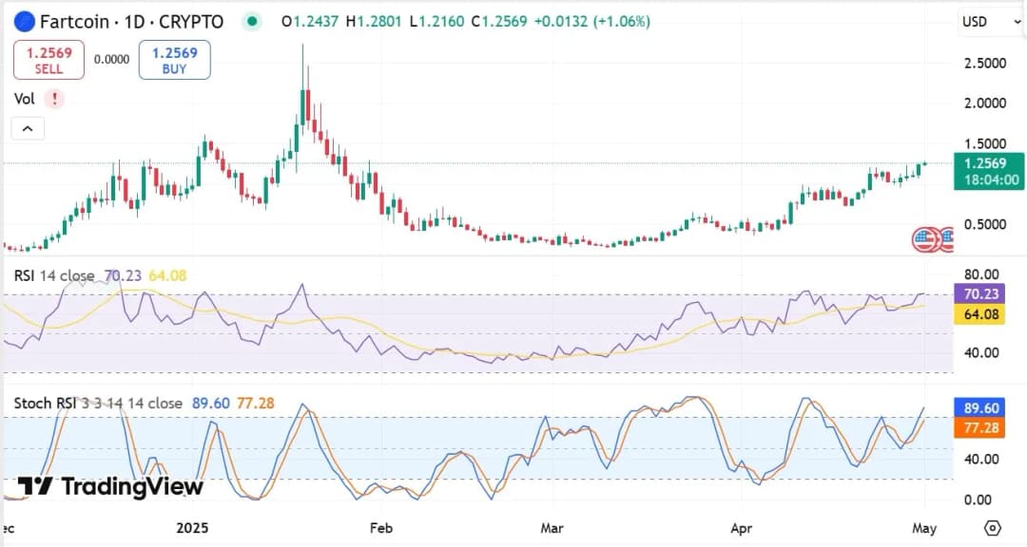Click the orange Stoch RSI 77.28 axis label

[x=977, y=428]
